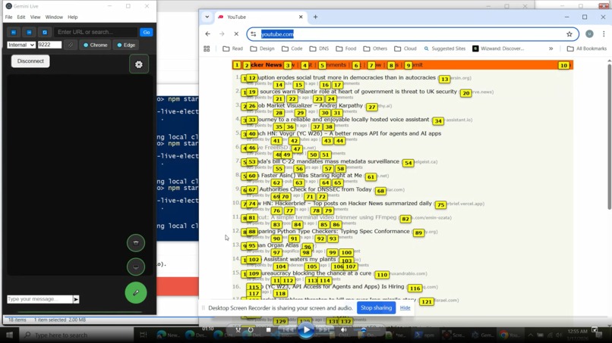Open the 'Assistant waters my plants' story
The width and height of the screenshot is (612, 343).
tap(299, 259)
